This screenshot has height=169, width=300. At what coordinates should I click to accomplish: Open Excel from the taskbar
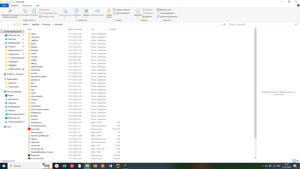(x=64, y=166)
